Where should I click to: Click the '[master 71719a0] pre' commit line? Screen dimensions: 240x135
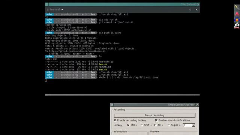58,25
